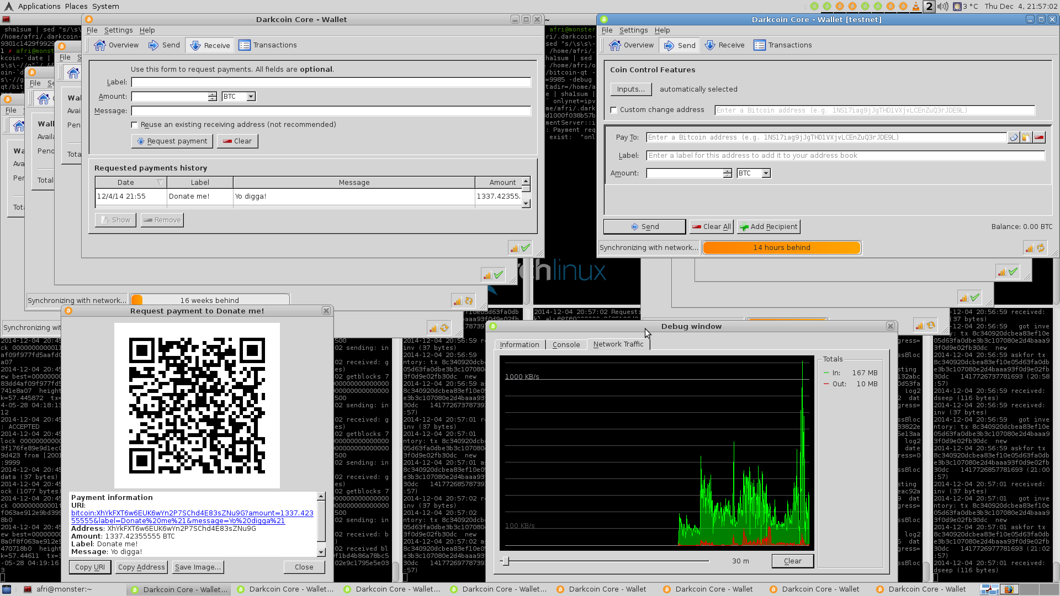The width and height of the screenshot is (1060, 596).
Task: Click the Add Recipient button
Action: click(768, 227)
